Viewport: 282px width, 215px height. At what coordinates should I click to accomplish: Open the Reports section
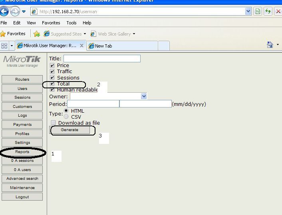coord(22,152)
